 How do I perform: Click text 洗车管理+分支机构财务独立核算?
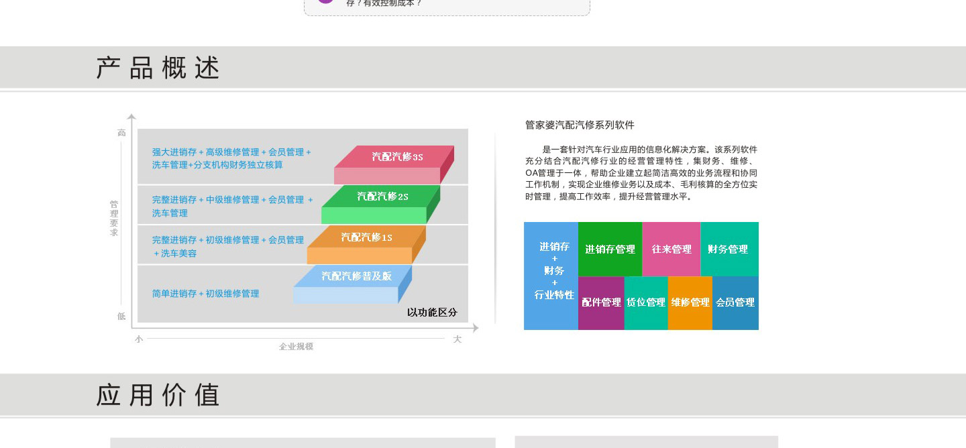click(217, 165)
